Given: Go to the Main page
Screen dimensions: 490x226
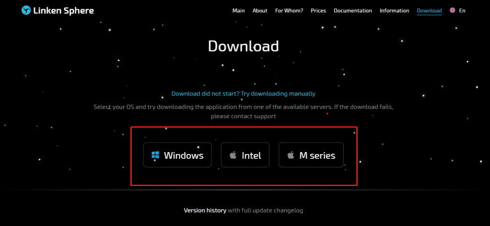Looking at the screenshot, I should (238, 10).
